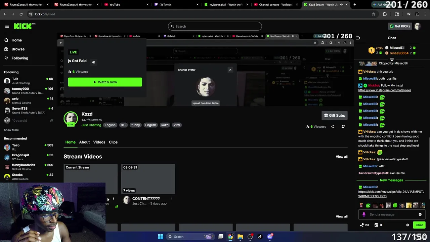Click the purple microphone icon in chat
430x242 pixels.
(x=364, y=214)
